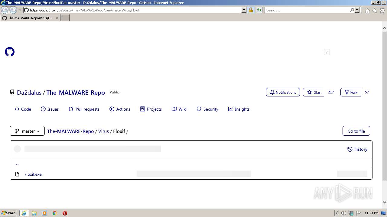Viewport: 387px width, 217px height.
Task: Open browser Tools gear icon
Action: pyautogui.click(x=382, y=11)
